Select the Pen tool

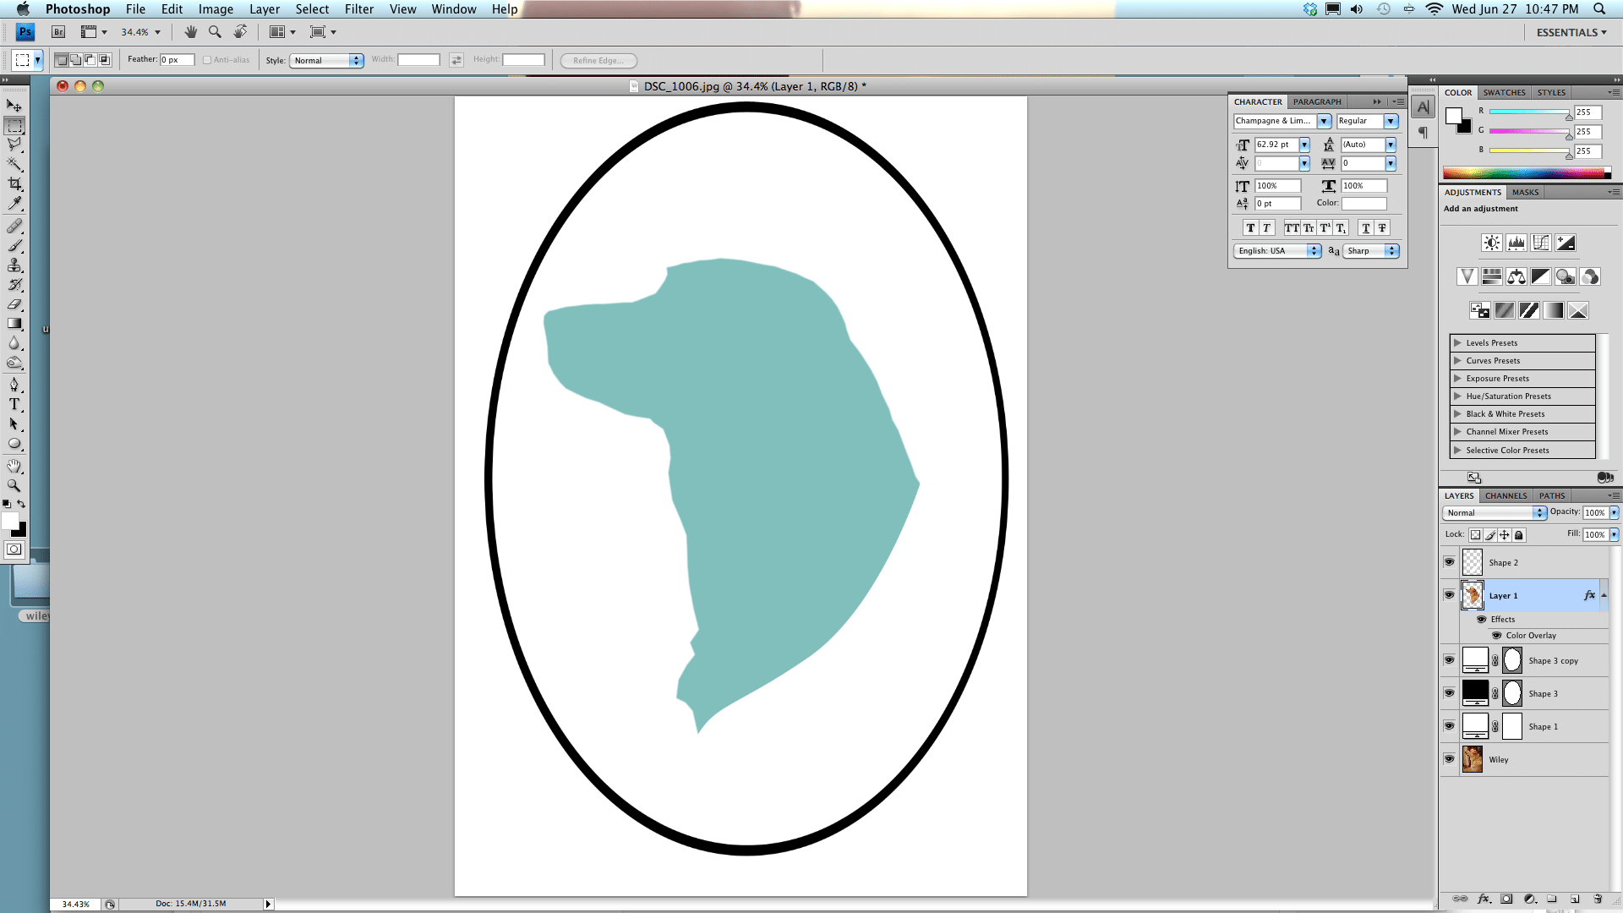(x=14, y=385)
